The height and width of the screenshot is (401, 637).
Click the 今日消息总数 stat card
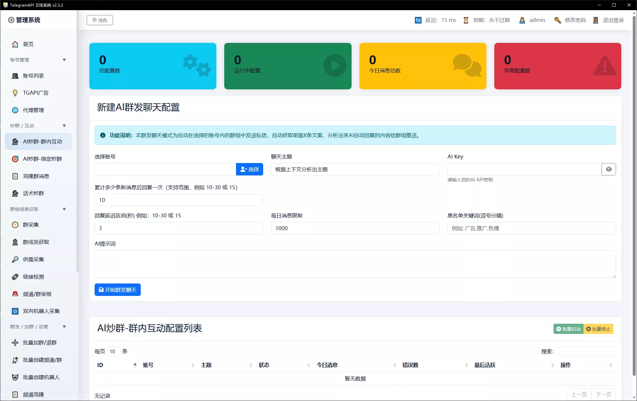(x=423, y=66)
